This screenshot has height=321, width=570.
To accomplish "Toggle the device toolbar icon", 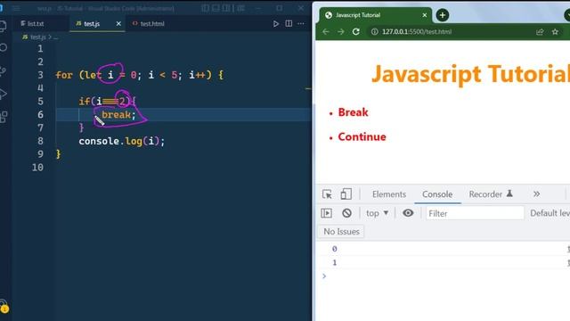I will [x=346, y=194].
